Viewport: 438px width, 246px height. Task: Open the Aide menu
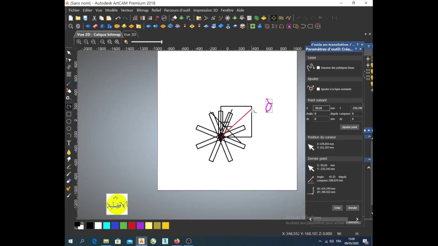(x=240, y=10)
